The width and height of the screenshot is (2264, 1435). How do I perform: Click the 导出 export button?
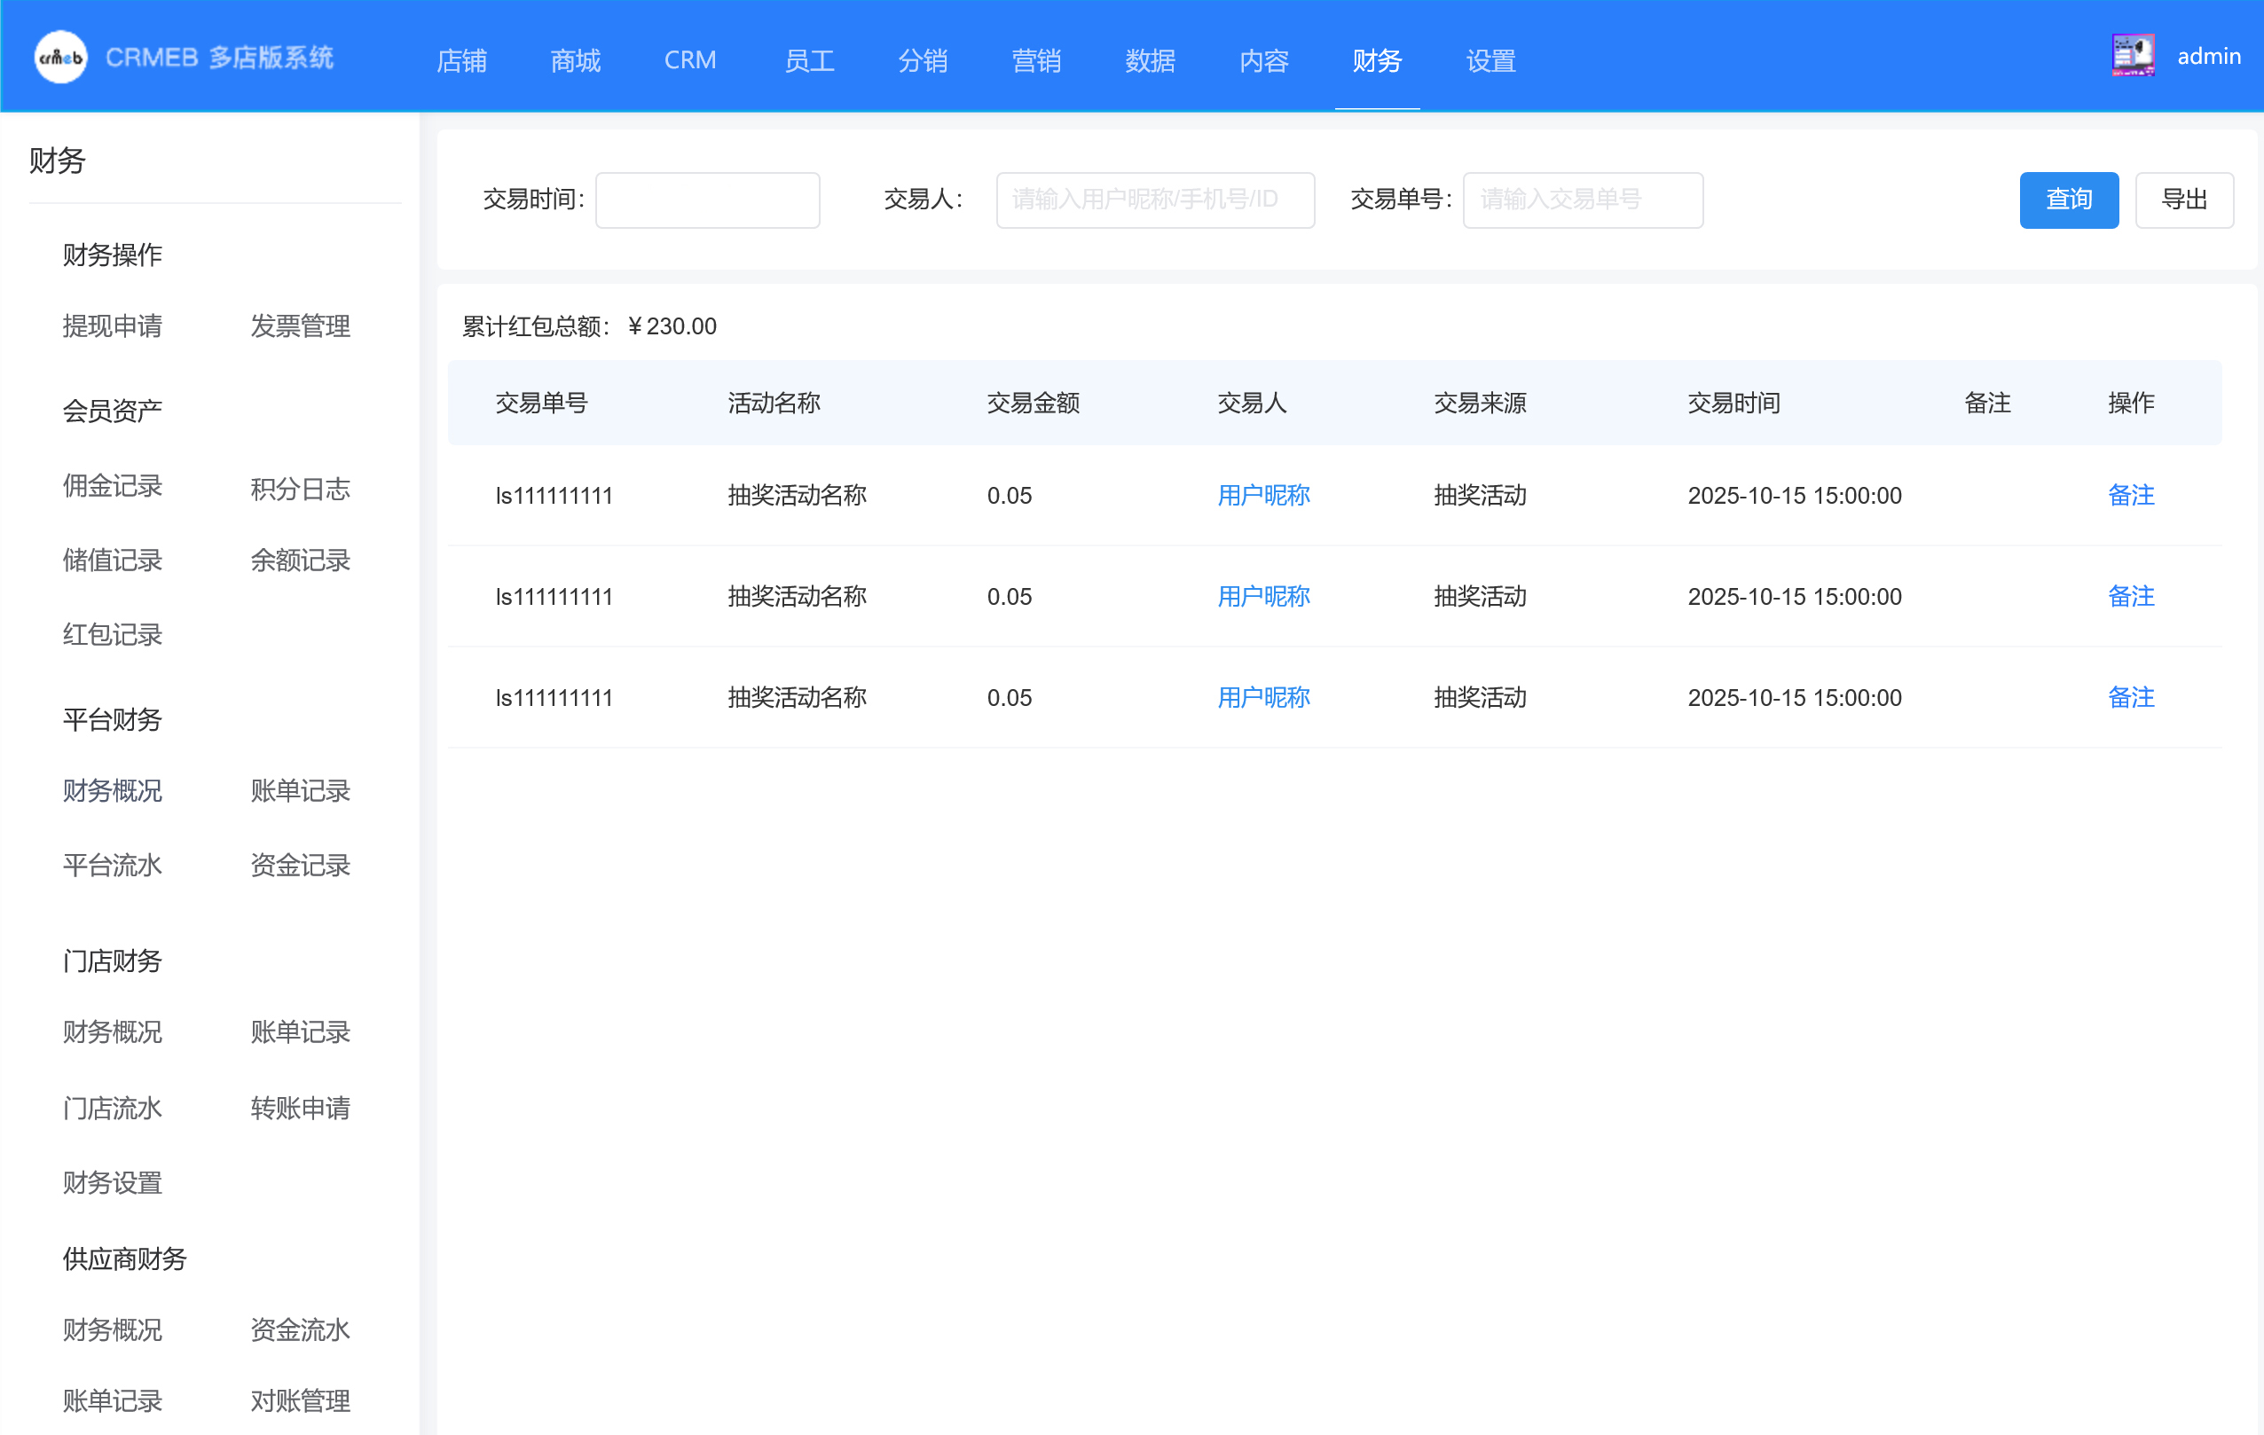point(2183,200)
